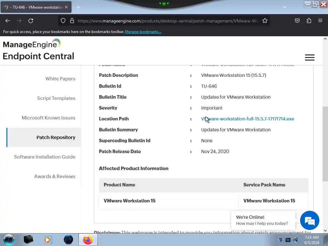Open Endpoint Central hamburger menu
Screen dimensions: 328x246
pos(310,57)
